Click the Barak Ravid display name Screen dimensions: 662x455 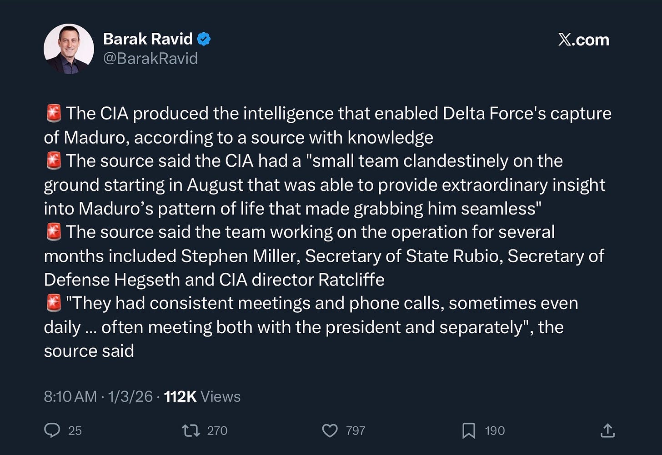coord(148,39)
